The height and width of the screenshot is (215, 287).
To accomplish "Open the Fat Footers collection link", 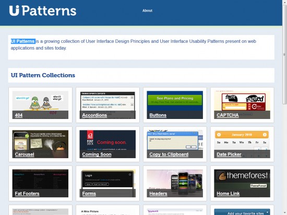I will click(27, 194).
